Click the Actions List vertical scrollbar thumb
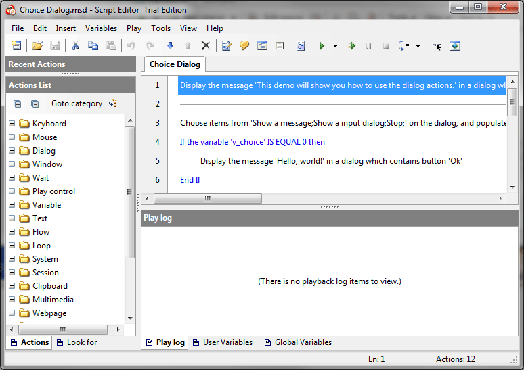 (x=130, y=192)
